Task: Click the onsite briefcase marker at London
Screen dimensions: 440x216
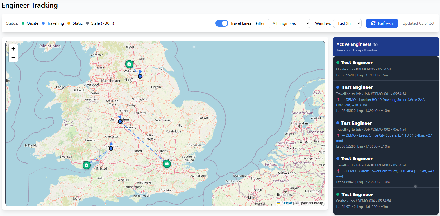Action: pos(167,164)
